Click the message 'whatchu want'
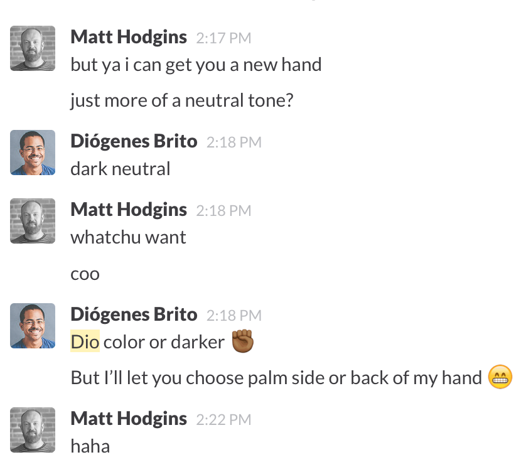The image size is (531, 467). [x=128, y=237]
